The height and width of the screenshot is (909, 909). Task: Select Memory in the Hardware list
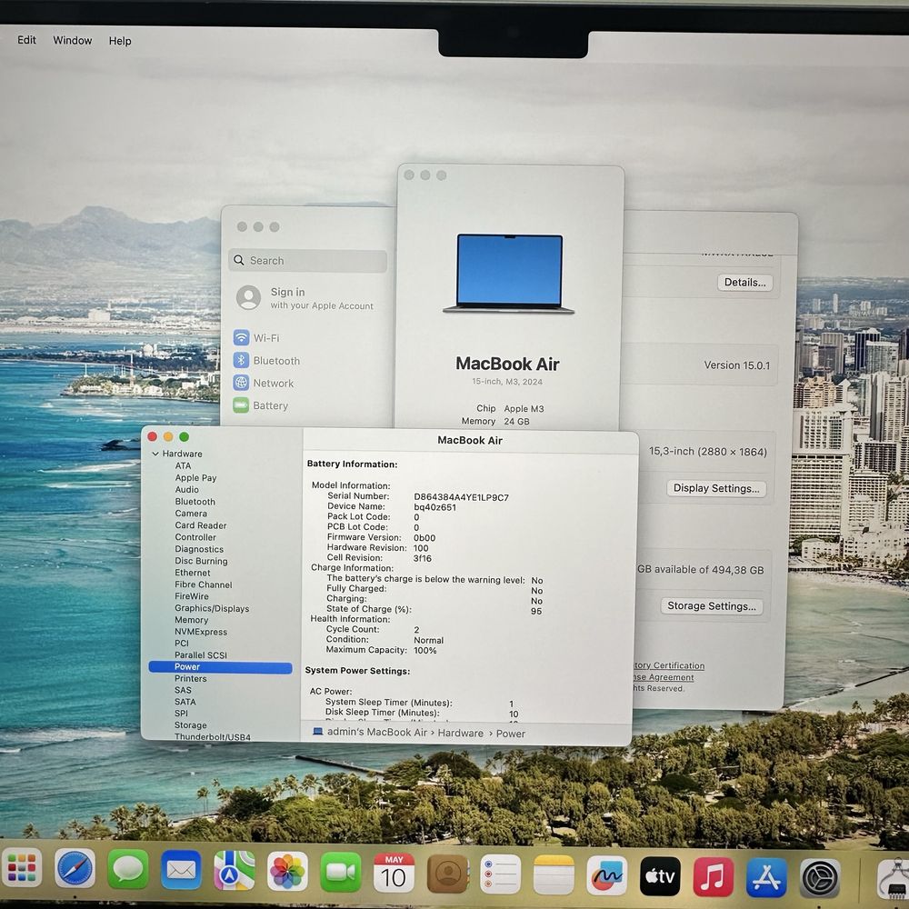[x=191, y=620]
